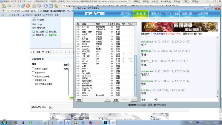The image size is (222, 125).
Task: Enable the 禁用 URL 識別 checkbox
Action: point(33,68)
